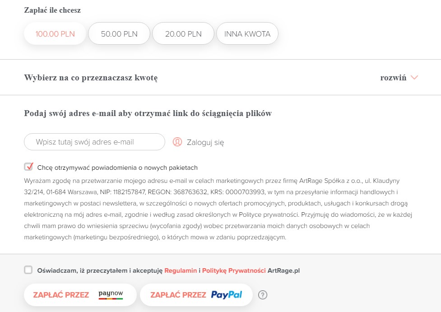Image resolution: width=441 pixels, height=312 pixels.
Task: Choose the 50.00 PLN amount option
Action: (x=119, y=34)
